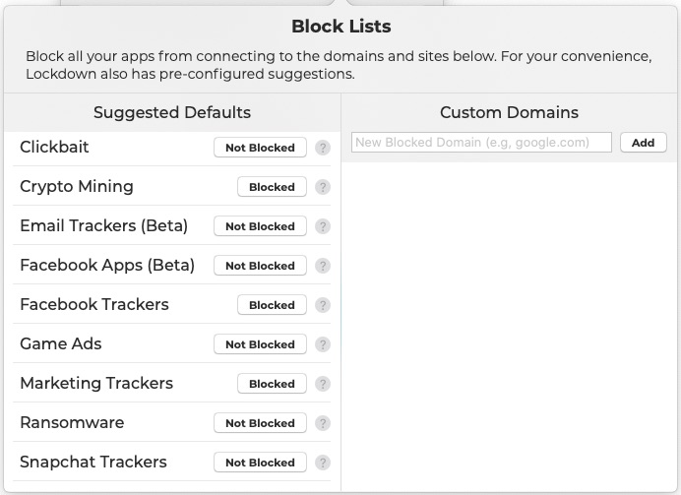Show help for Email Trackers (Beta)
This screenshot has width=681, height=495.
click(323, 226)
